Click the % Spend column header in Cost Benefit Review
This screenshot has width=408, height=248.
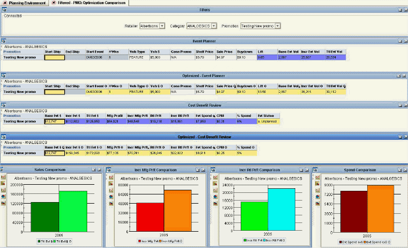[246, 116]
